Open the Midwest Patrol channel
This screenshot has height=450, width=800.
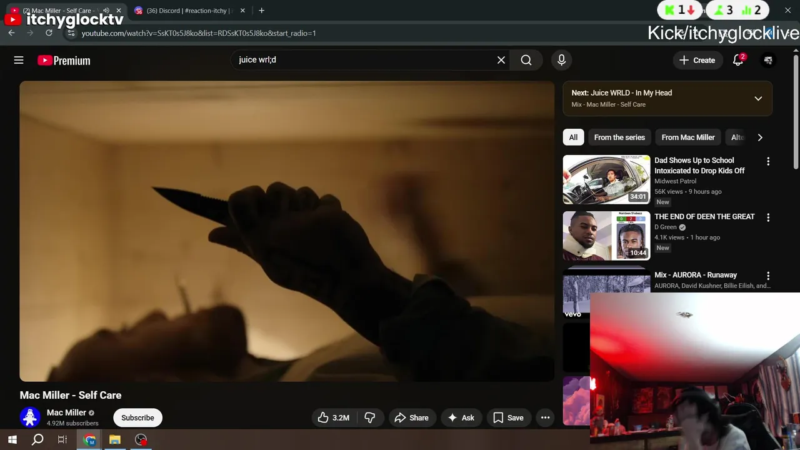click(675, 181)
